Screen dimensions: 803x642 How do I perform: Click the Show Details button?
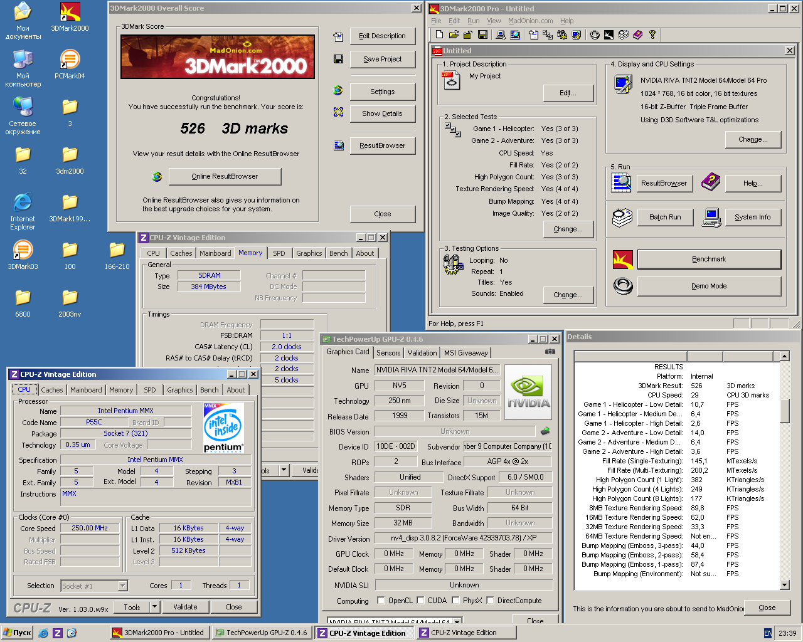tap(383, 114)
